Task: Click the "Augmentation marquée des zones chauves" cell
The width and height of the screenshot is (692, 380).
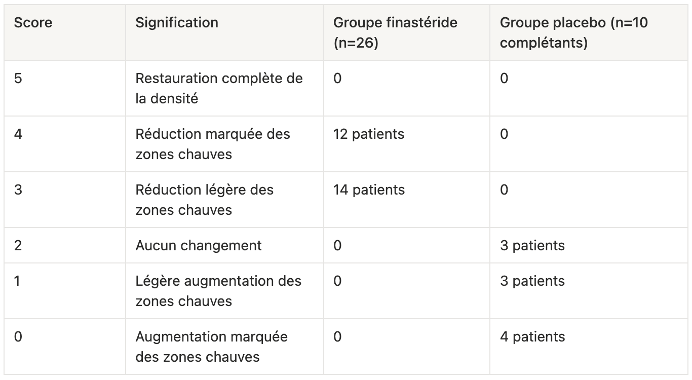Action: 211,347
